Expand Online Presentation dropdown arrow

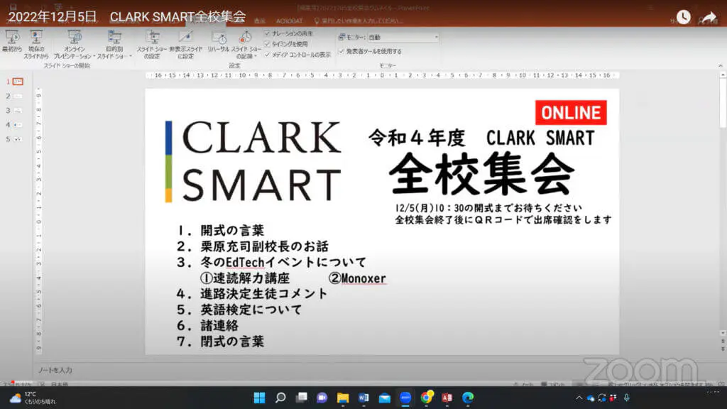click(x=94, y=56)
